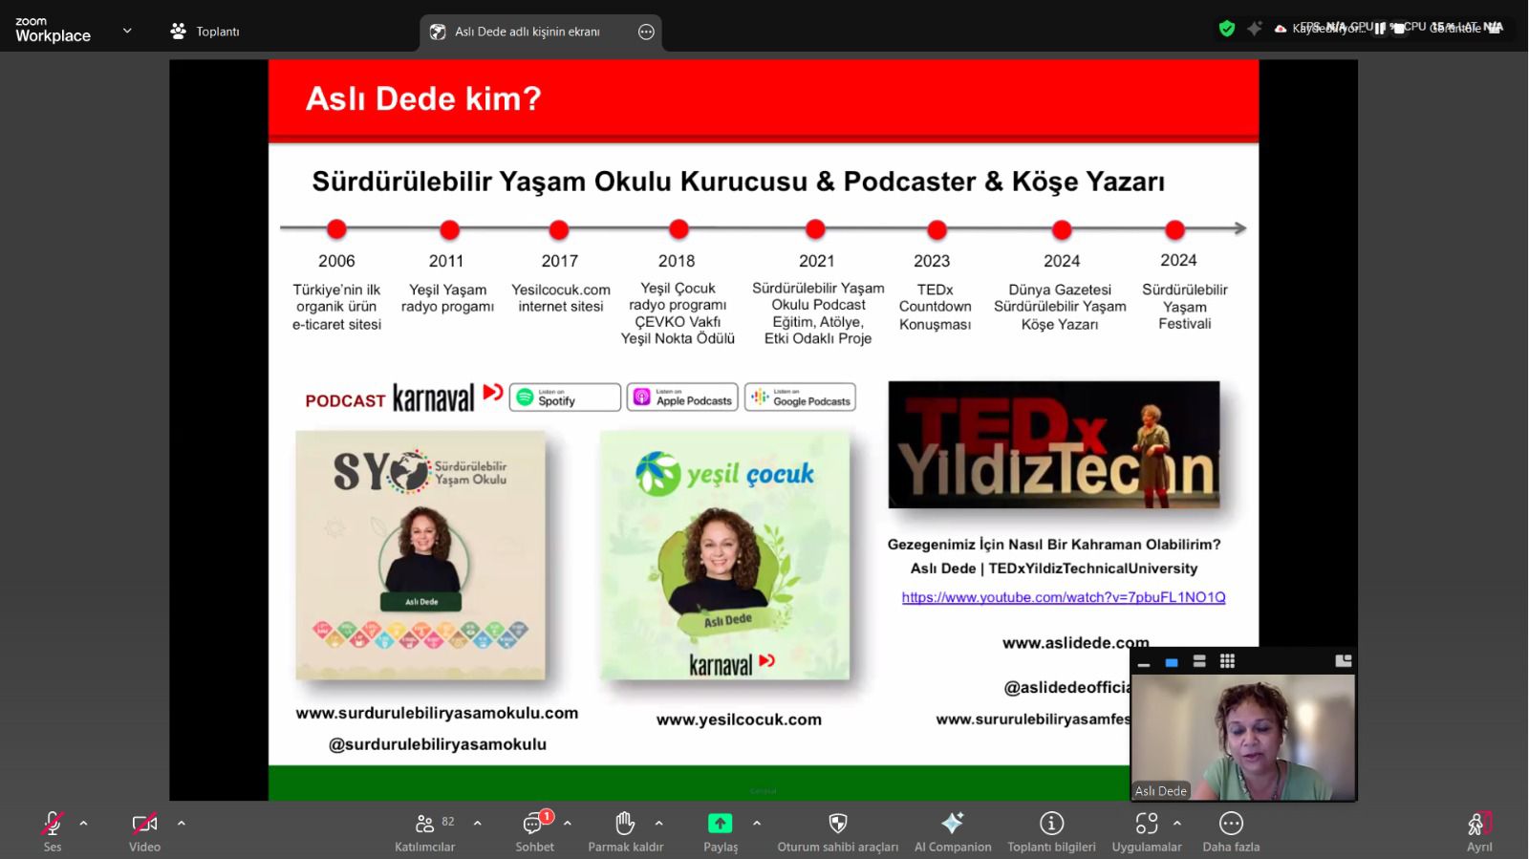Click the 2011 timeline dot
Screen dimensions: 1529x859
pyautogui.click(x=449, y=229)
